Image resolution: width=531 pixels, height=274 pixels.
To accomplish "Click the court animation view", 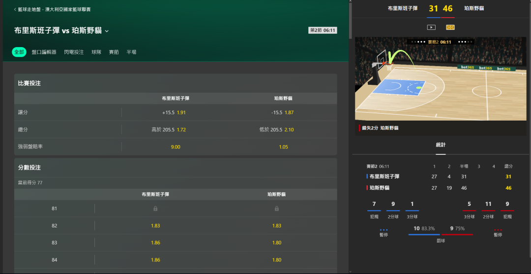I will coord(441,78).
